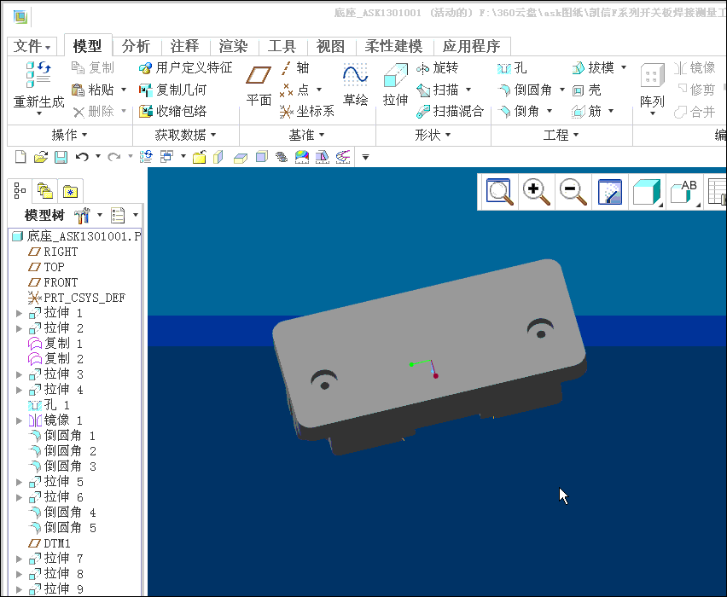
Task: Select the Shell (壳) tool
Action: point(586,90)
